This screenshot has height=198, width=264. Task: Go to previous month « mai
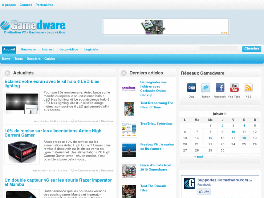[199, 157]
